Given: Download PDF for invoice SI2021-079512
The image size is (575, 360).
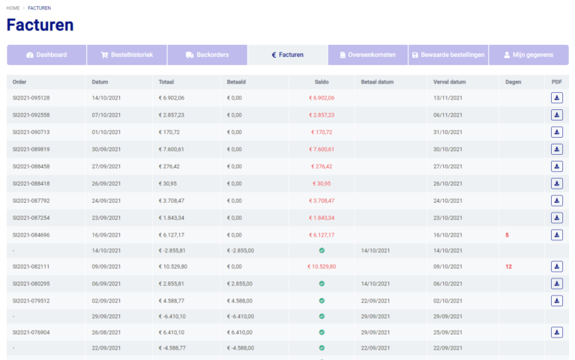Looking at the screenshot, I should point(556,301).
